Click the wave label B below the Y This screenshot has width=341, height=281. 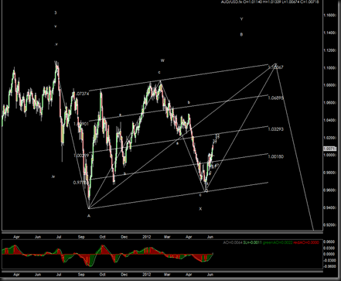click(x=241, y=35)
